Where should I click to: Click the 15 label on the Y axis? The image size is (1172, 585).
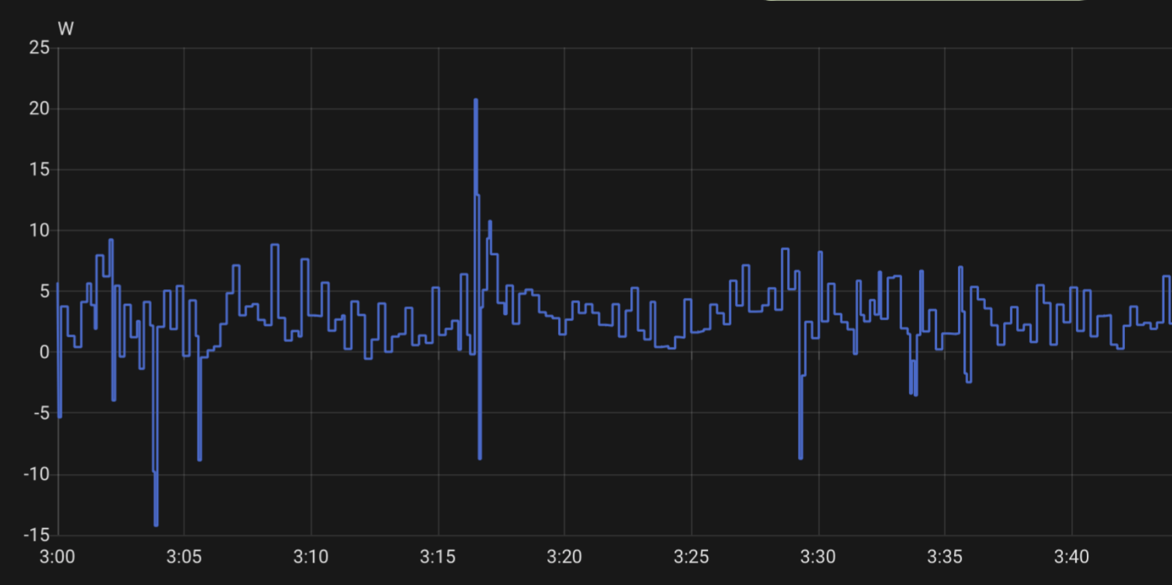(x=40, y=170)
